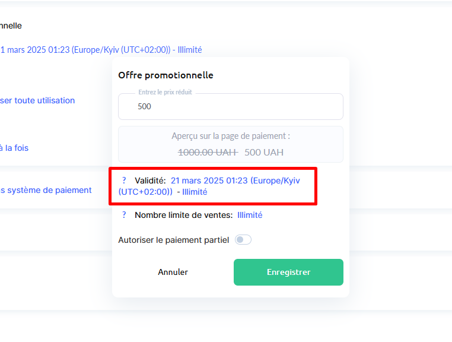
Task: Click the 500 UAH discounted preview price
Action: (x=264, y=152)
